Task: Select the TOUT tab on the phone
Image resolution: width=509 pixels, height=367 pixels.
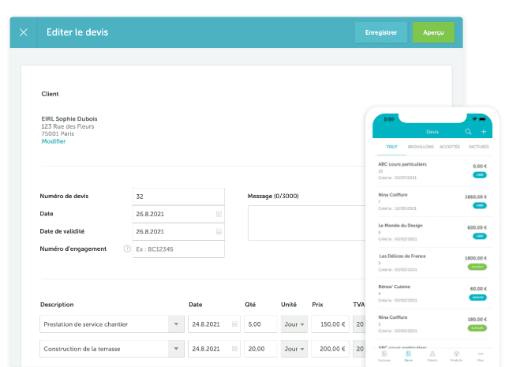Action: tap(392, 147)
